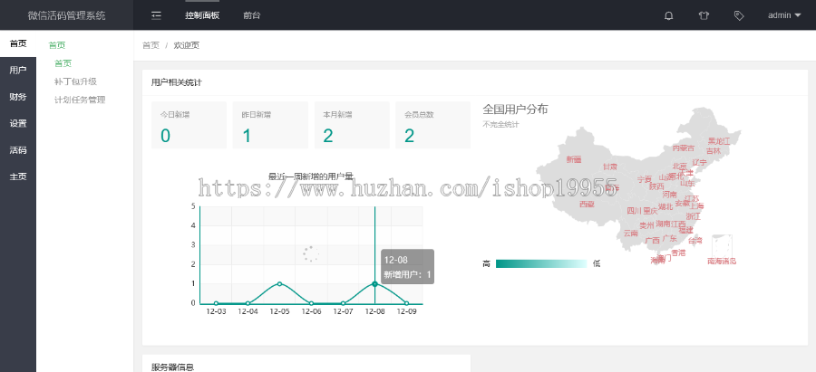Click 云南 on the China map
The width and height of the screenshot is (816, 372).
pyautogui.click(x=630, y=234)
